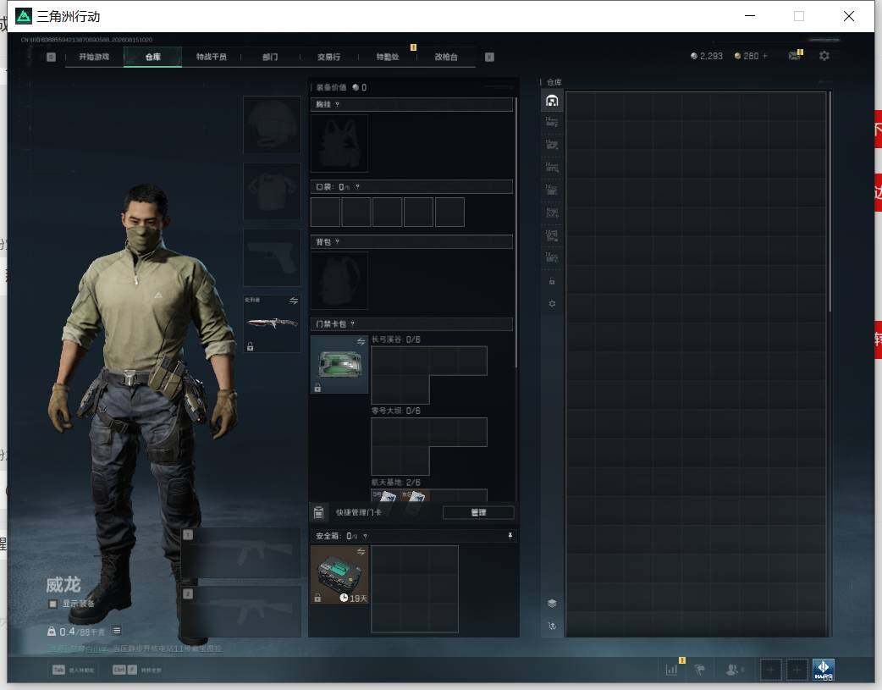This screenshot has height=690, width=882.
Task: Add currency via plus next to 280
Action: (x=764, y=56)
